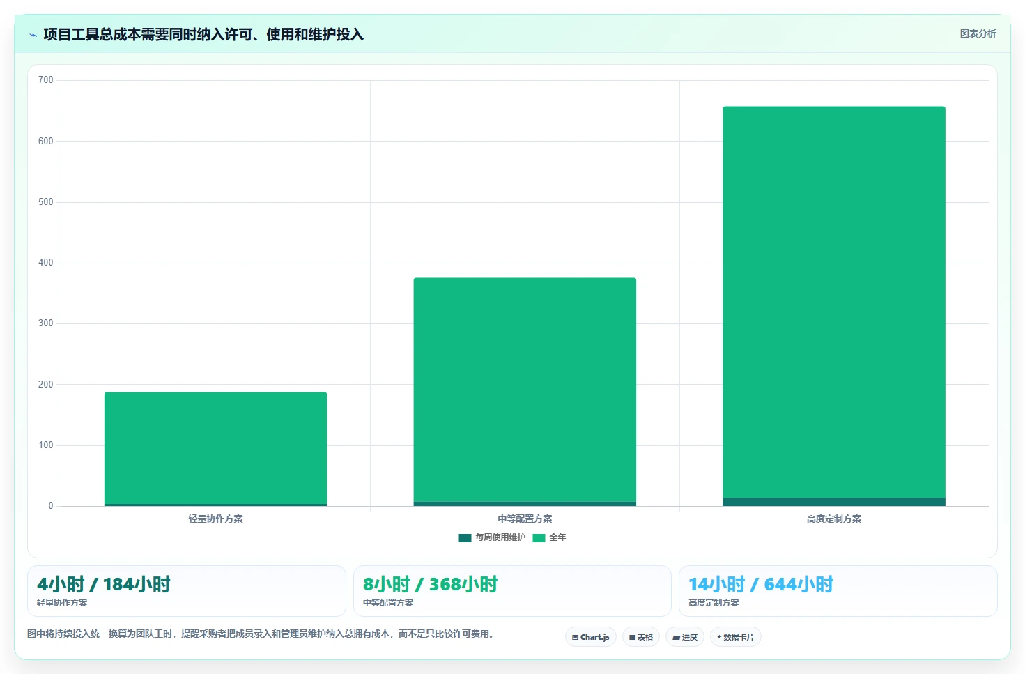The width and height of the screenshot is (1025, 674).
Task: Click the 中等配置方案 x-axis label
Action: pyautogui.click(x=525, y=519)
